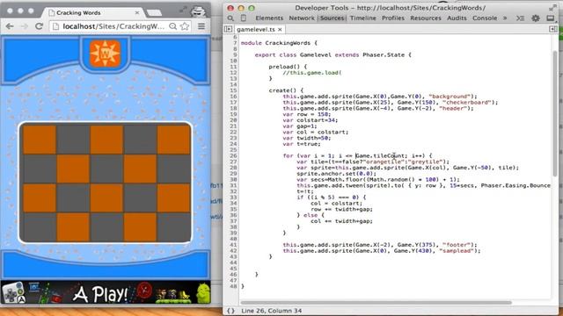This screenshot has height=316, width=563.
Task: Open DevTools settings gear
Action: (536, 18)
